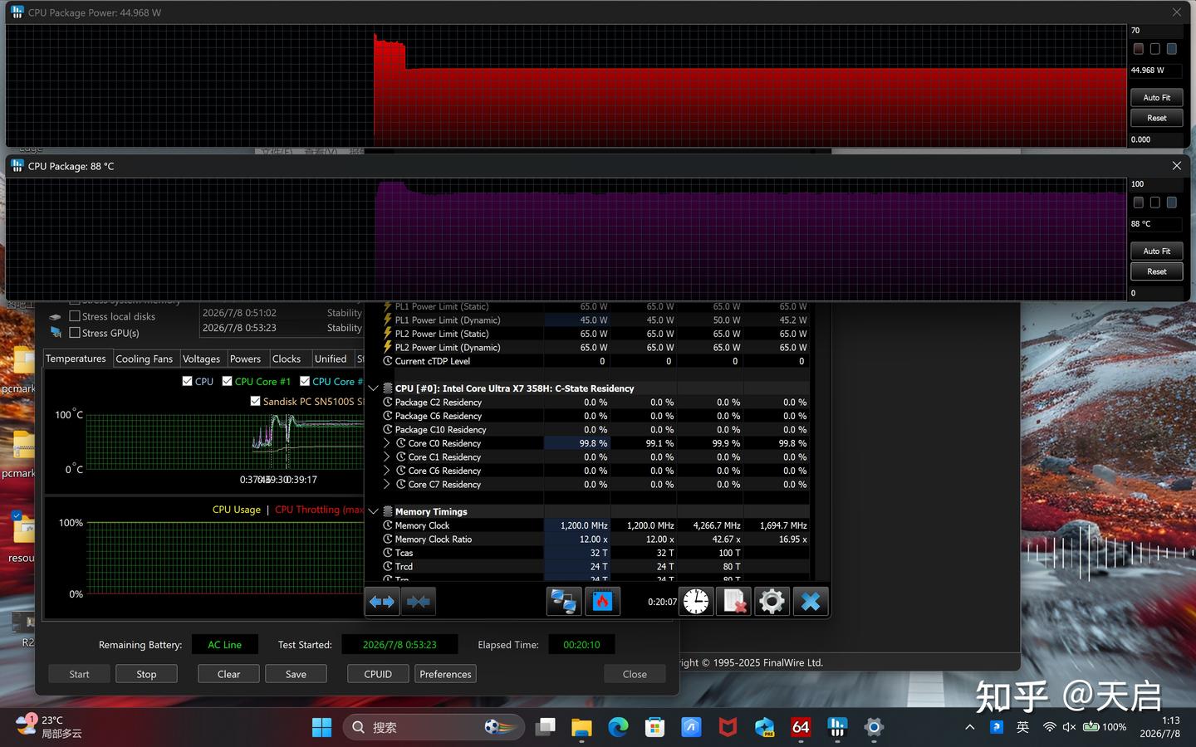1196x747 pixels.
Task: Click Reset in CPU Package temperature graph
Action: coord(1156,271)
